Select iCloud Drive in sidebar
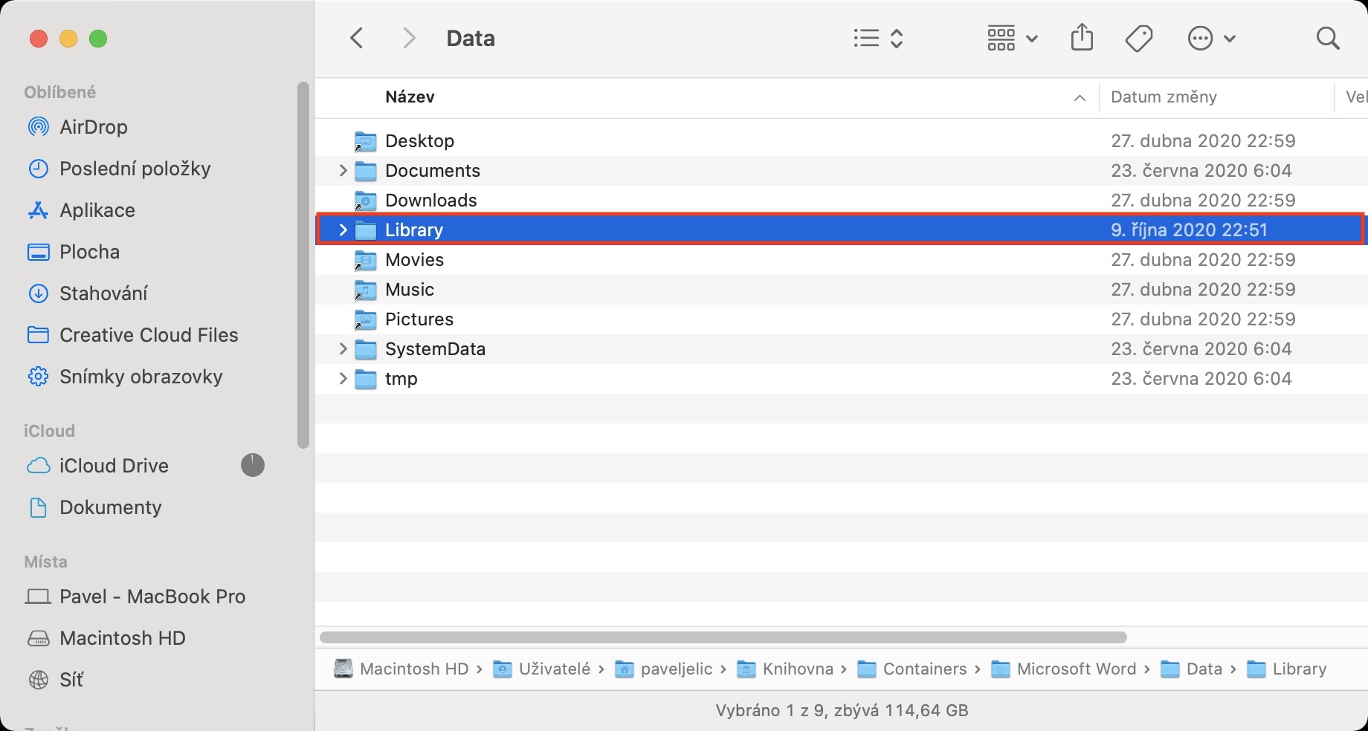Image resolution: width=1368 pixels, height=731 pixels. pos(114,466)
